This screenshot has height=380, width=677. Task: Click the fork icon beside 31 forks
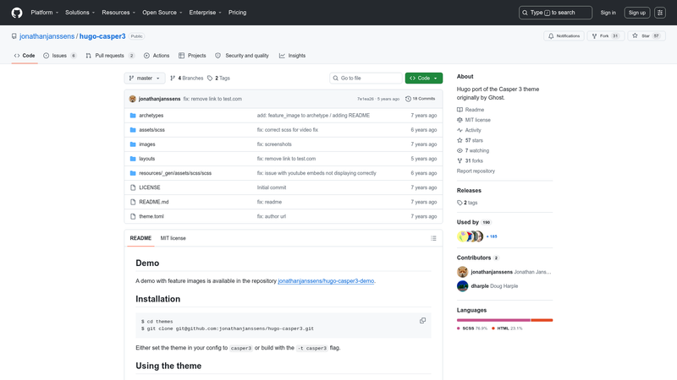(460, 160)
